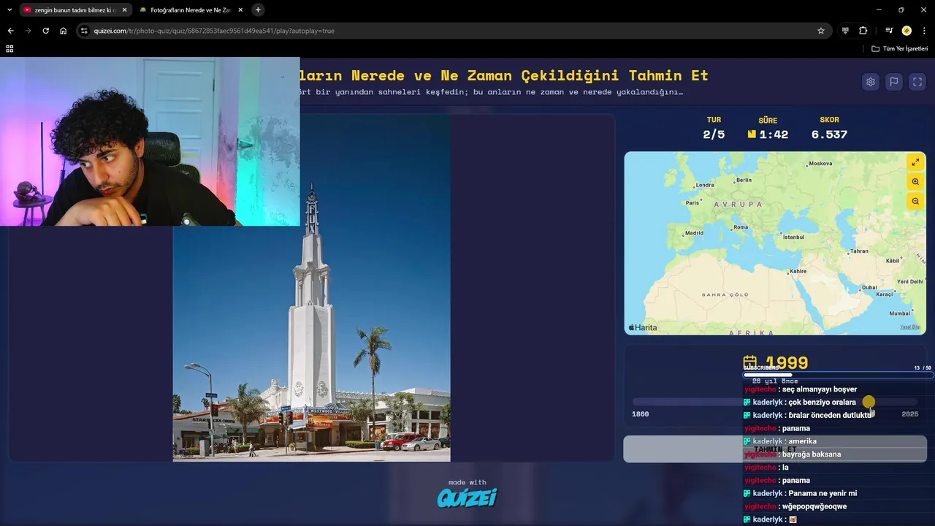935x526 pixels.
Task: Click the tower photograph
Action: pyautogui.click(x=311, y=288)
